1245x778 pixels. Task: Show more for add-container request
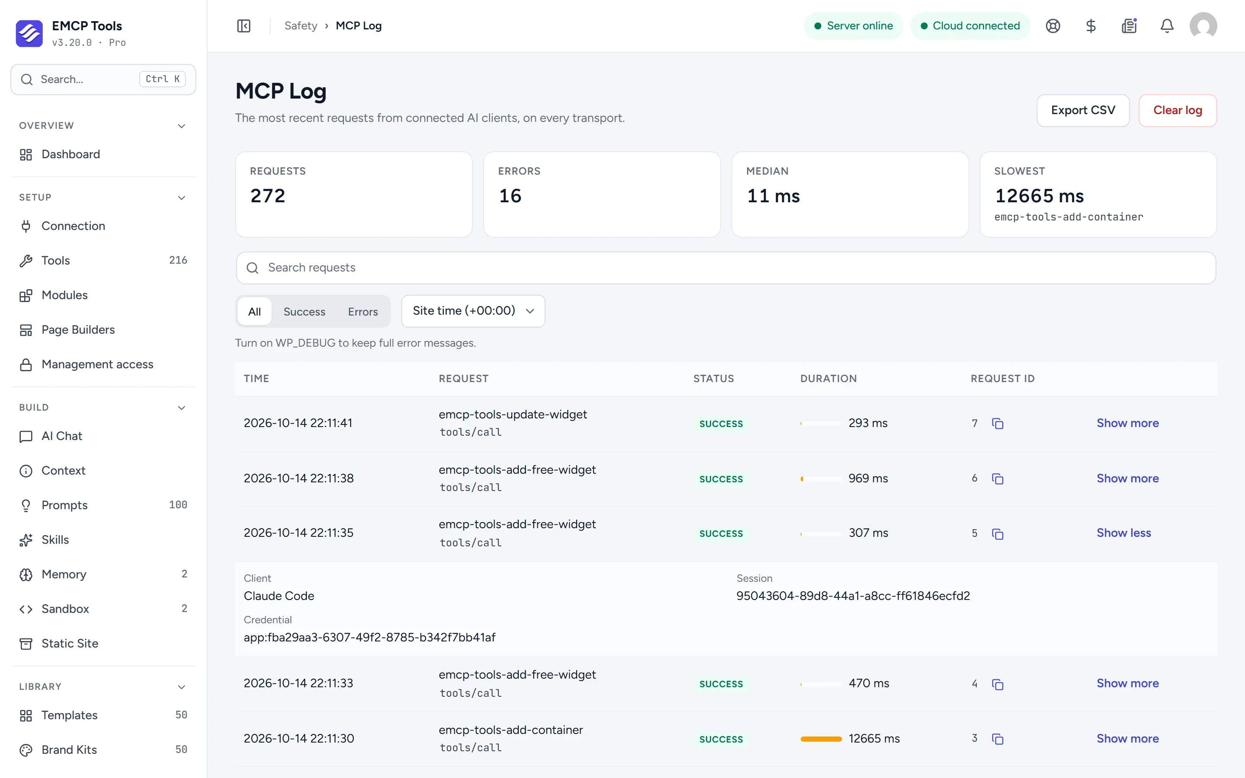(x=1128, y=738)
